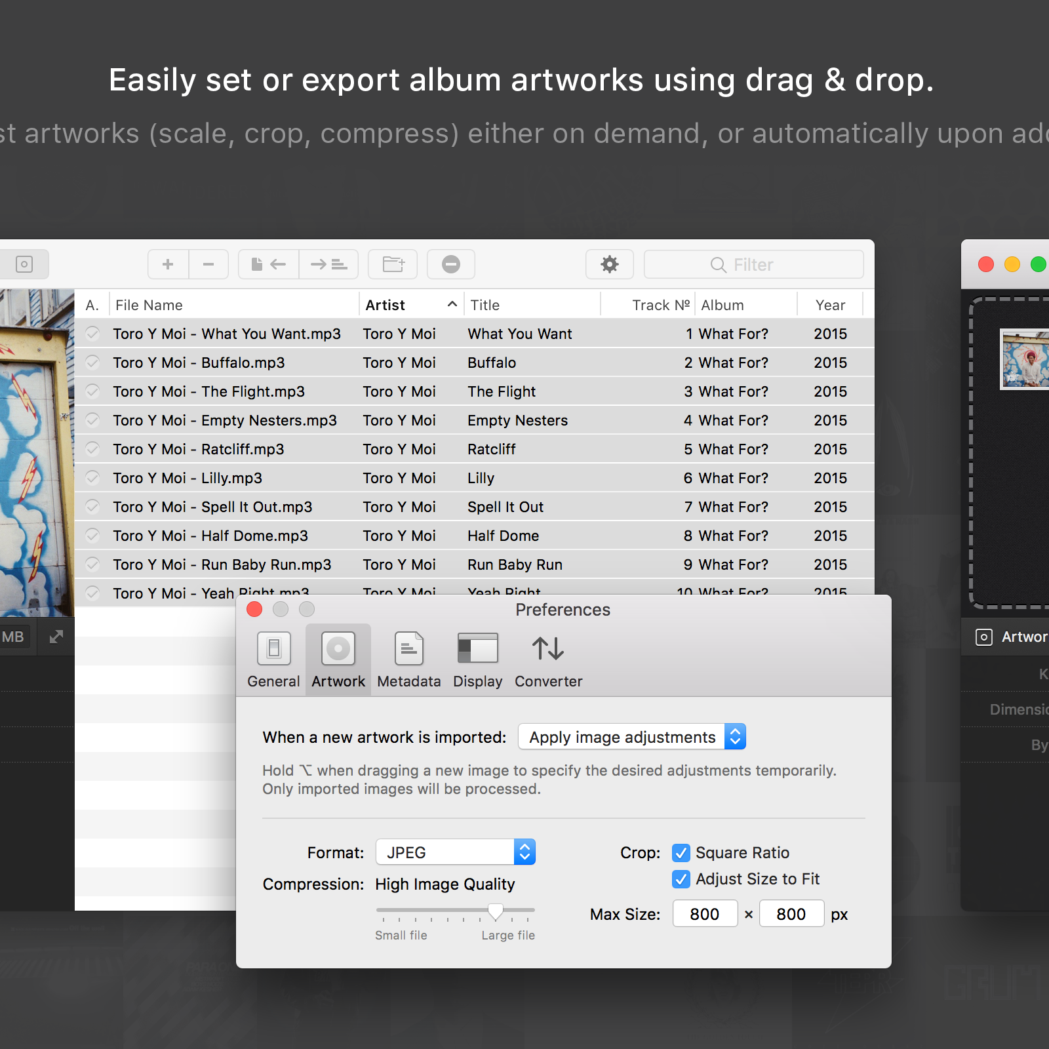Toggle checkmark for Empty Nesters.mp3 row

pyautogui.click(x=93, y=420)
